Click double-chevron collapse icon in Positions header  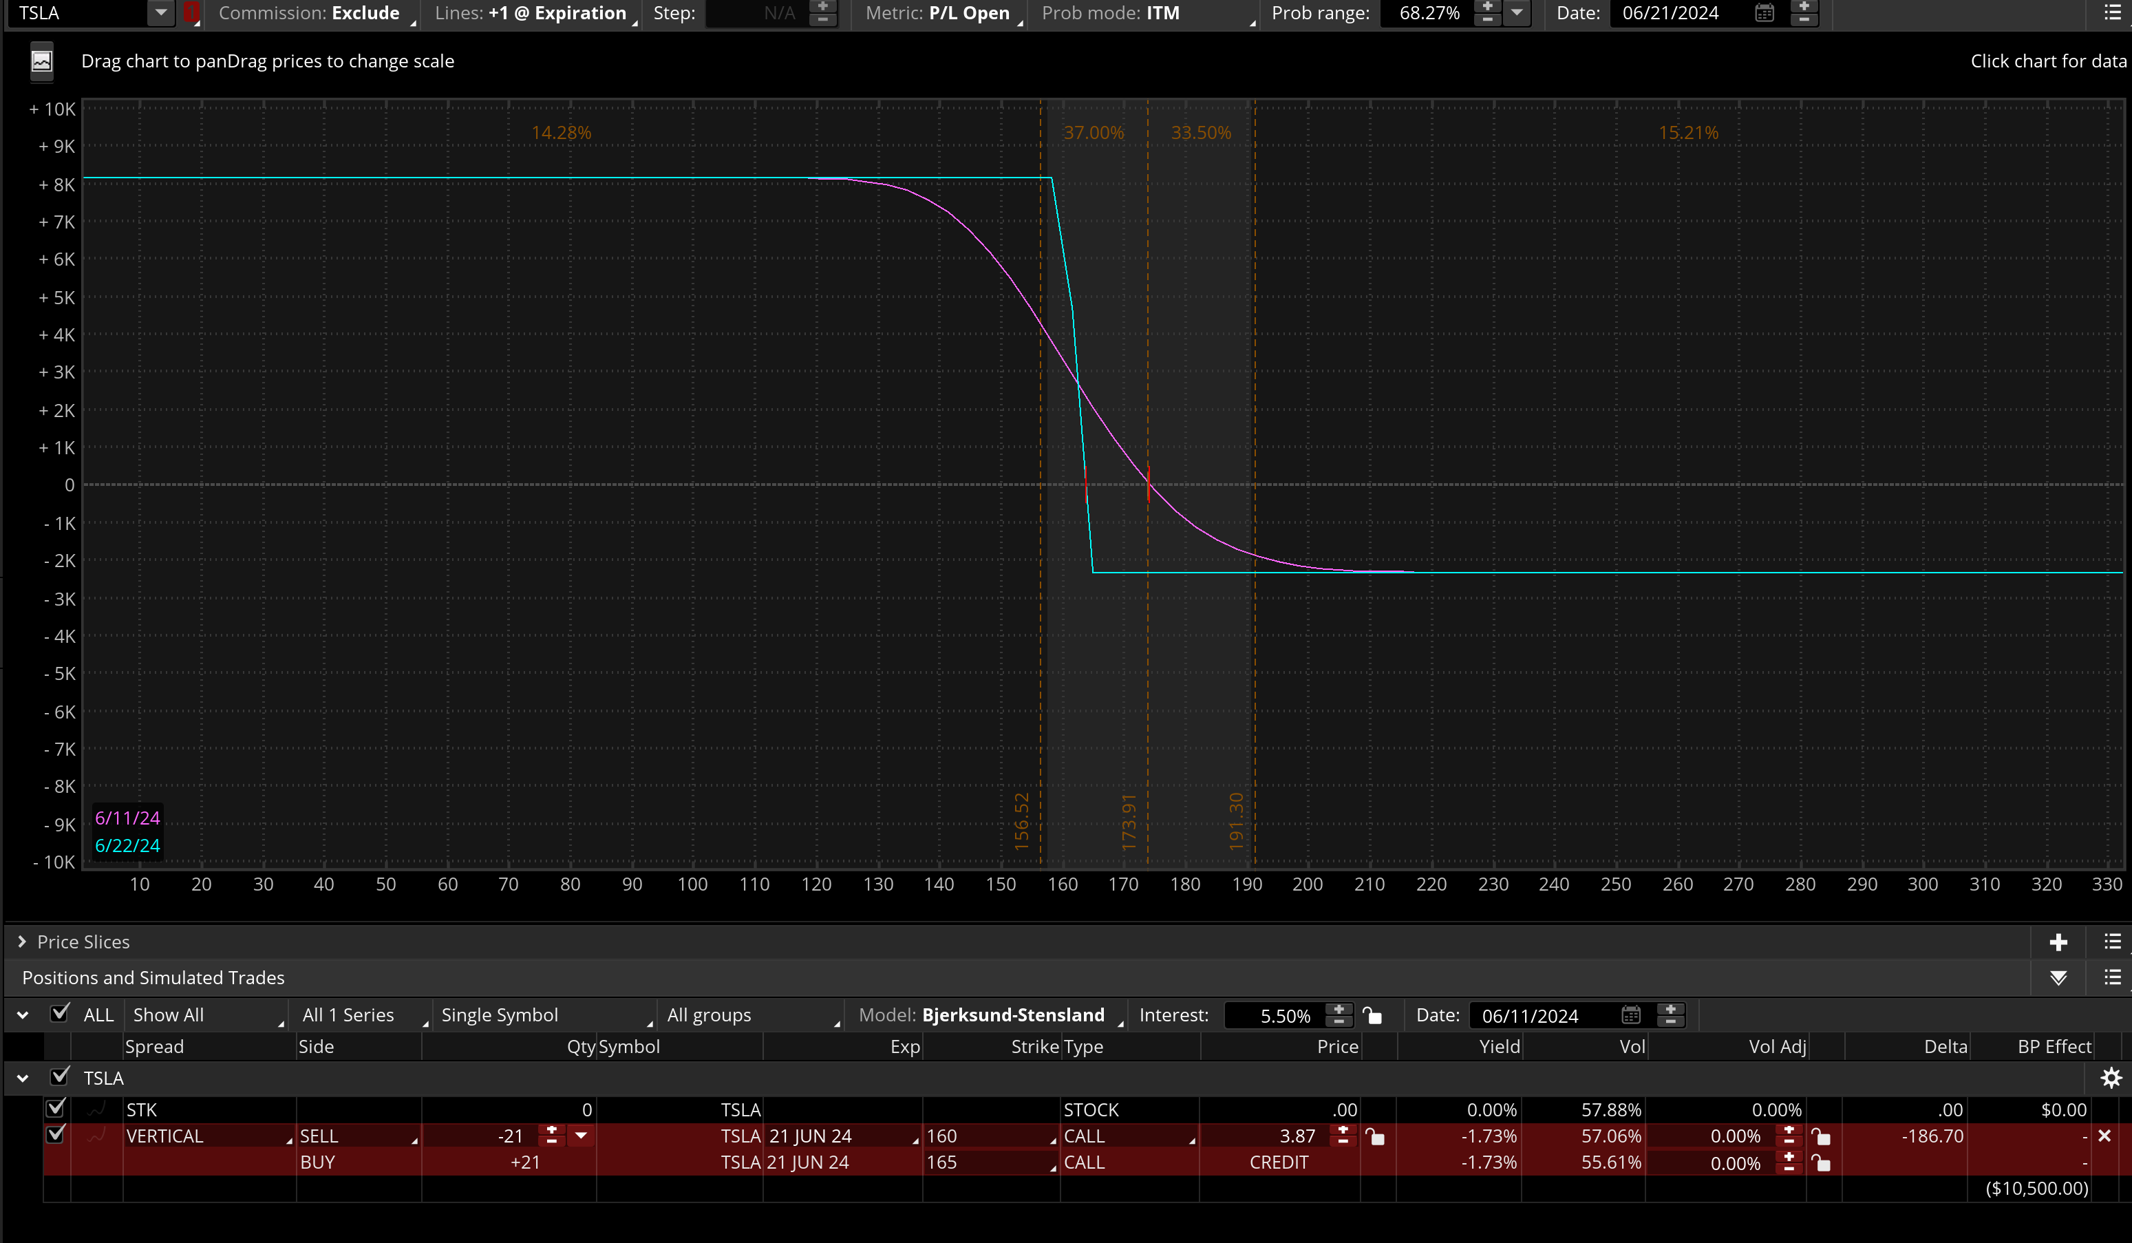2058,977
